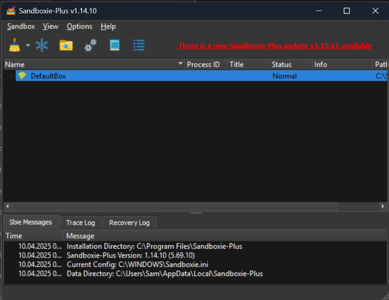Screen dimensions: 389x300
Task: Open the Options menu
Action: click(x=79, y=26)
